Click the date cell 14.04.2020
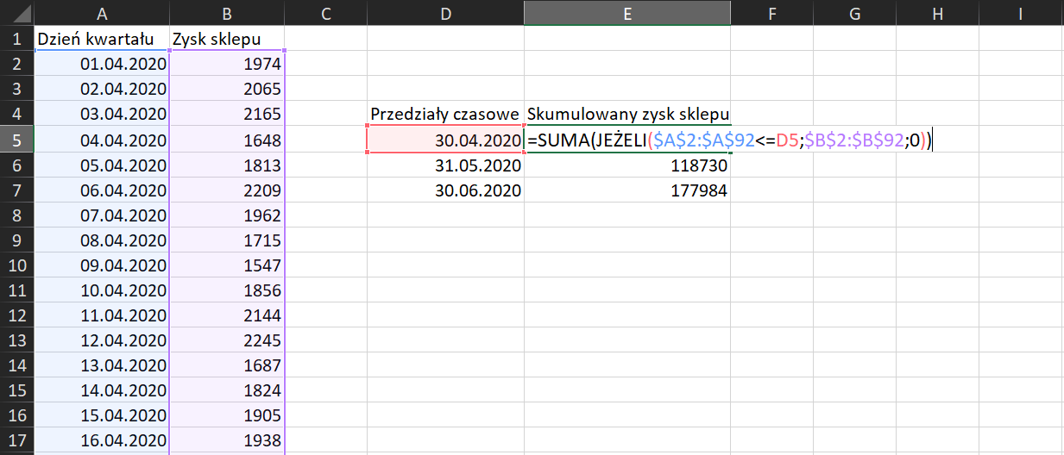 pos(102,391)
